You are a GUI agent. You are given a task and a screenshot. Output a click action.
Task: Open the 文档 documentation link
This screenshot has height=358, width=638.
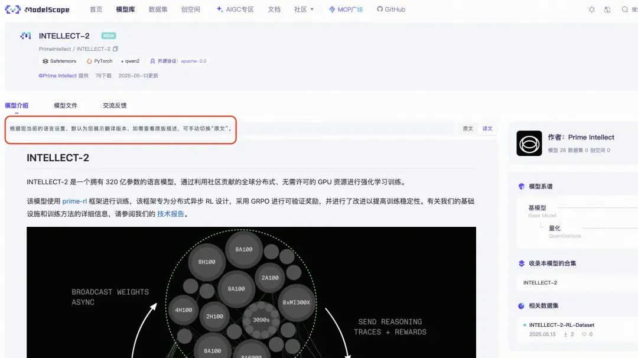click(274, 9)
